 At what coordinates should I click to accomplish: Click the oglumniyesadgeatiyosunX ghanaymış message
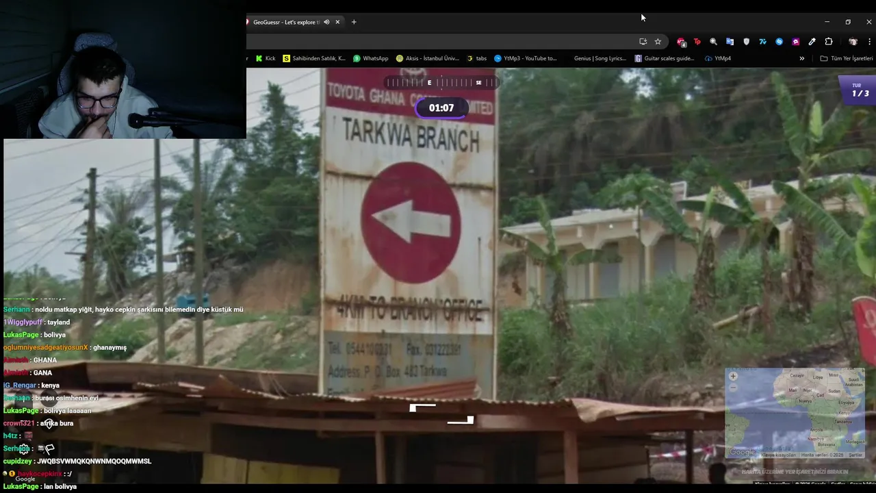[65, 347]
